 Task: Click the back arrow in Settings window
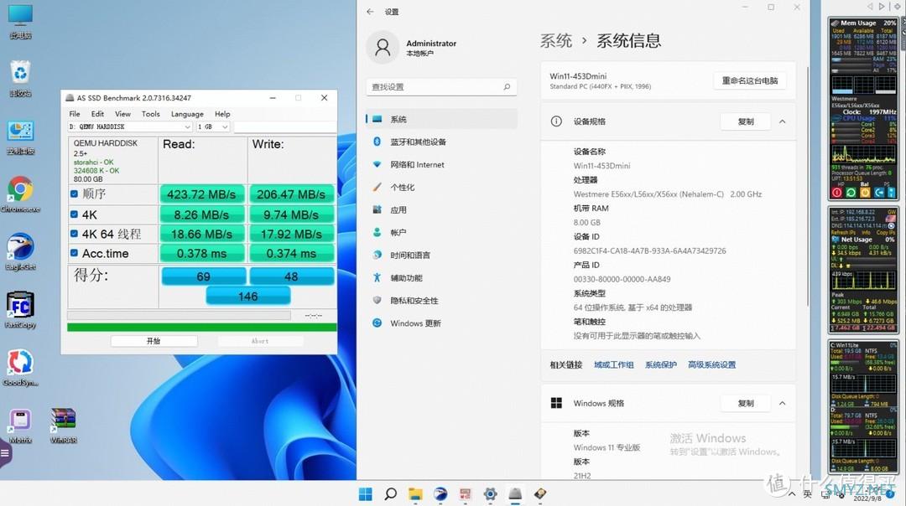pyautogui.click(x=371, y=12)
